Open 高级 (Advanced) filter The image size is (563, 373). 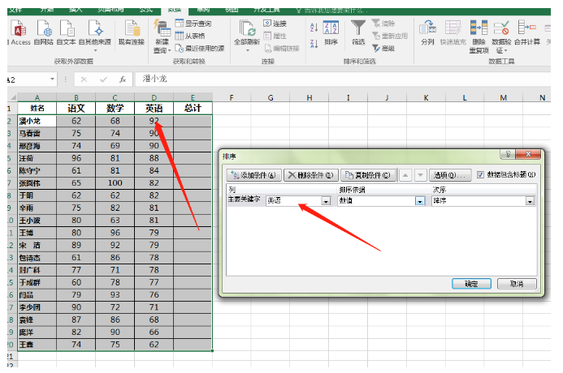[x=383, y=48]
